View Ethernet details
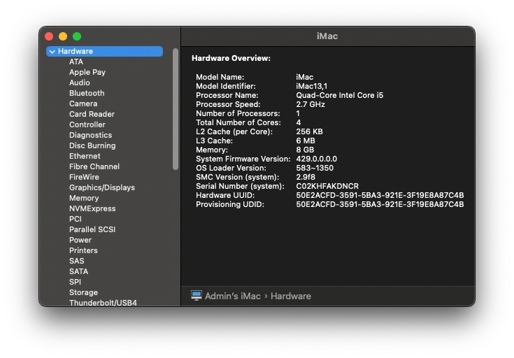Viewport: 514px width, 358px height. 85,156
